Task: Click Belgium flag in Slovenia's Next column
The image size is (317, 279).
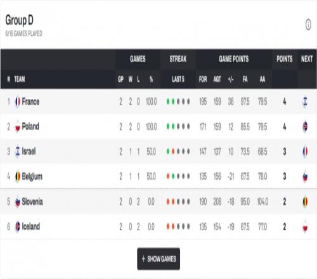Action: click(x=305, y=202)
